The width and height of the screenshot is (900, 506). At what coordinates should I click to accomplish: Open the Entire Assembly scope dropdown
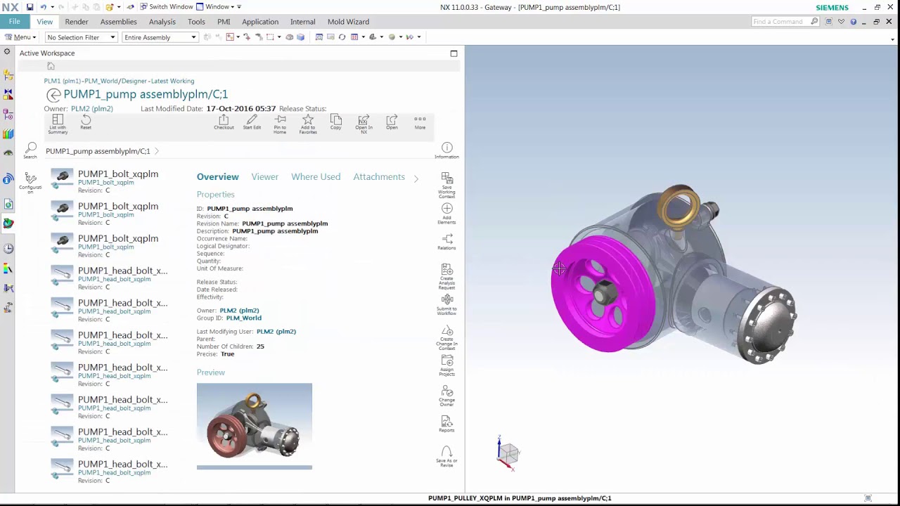click(160, 37)
